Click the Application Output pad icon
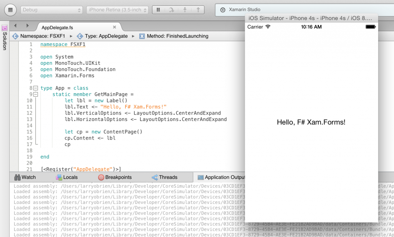The width and height of the screenshot is (394, 237). click(x=200, y=177)
